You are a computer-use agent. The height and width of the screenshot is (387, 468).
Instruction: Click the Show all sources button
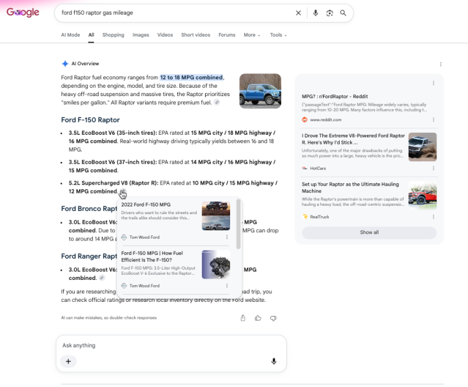tap(369, 232)
